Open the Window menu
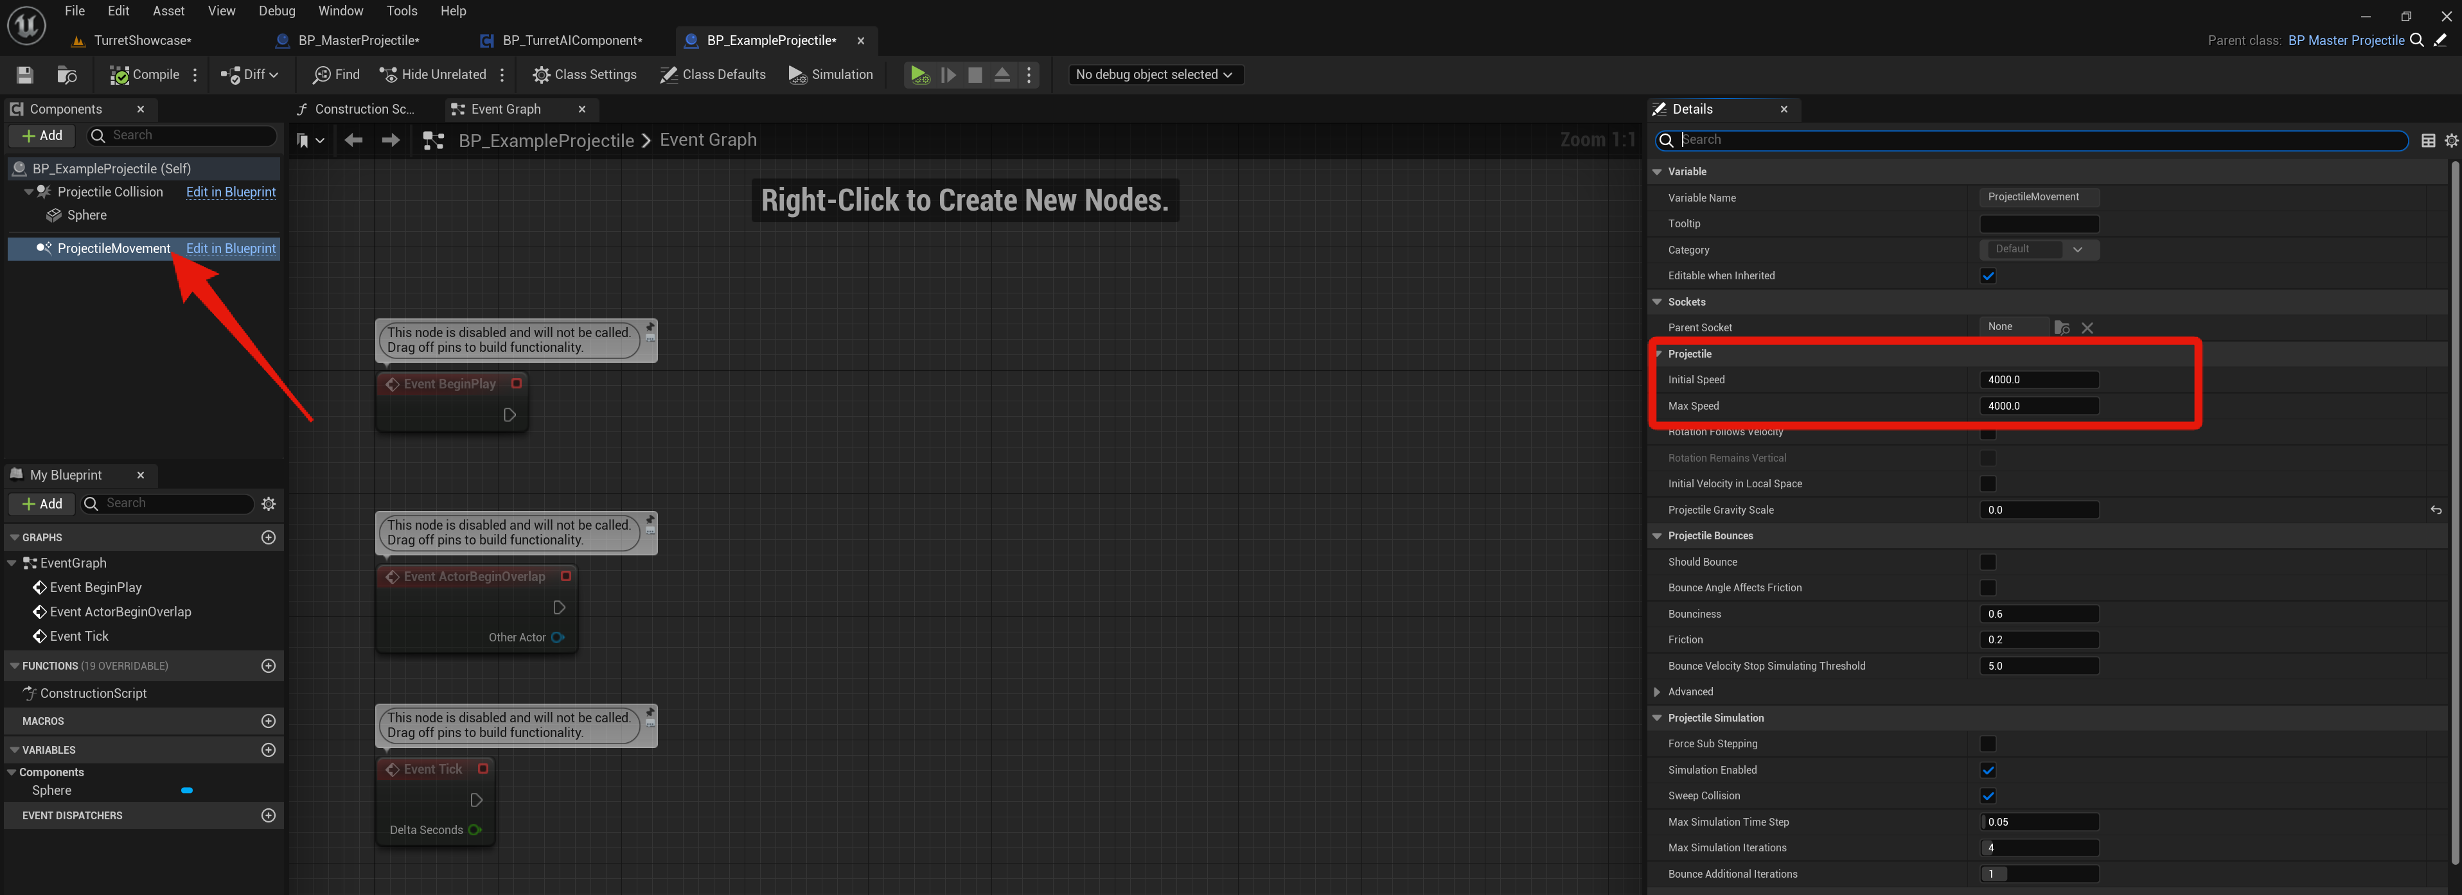 point(341,10)
